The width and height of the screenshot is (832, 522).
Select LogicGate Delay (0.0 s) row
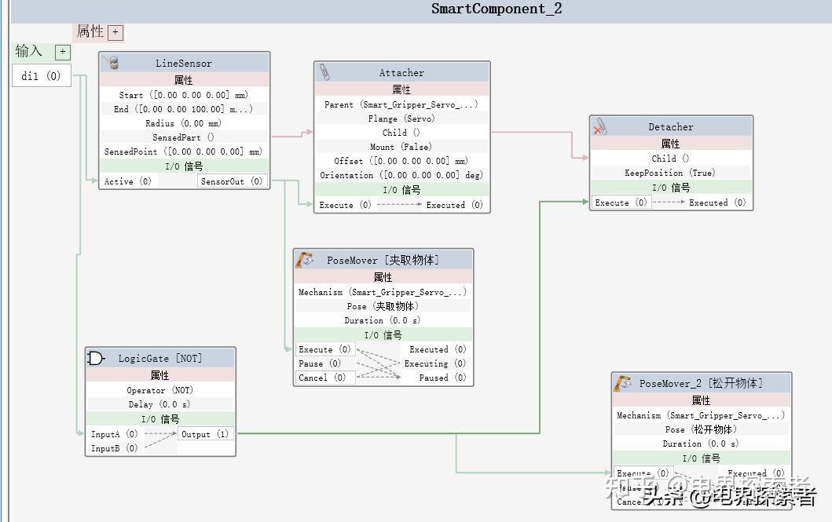tap(159, 404)
